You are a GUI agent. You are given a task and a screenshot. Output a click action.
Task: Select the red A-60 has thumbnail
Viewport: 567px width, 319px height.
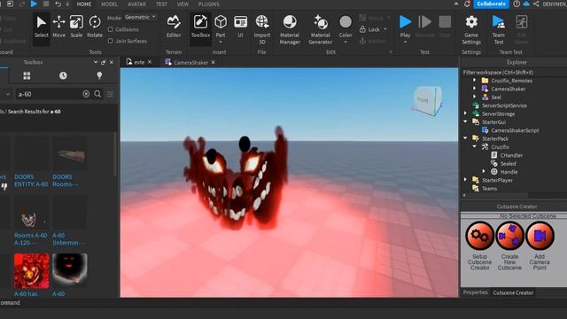pyautogui.click(x=32, y=271)
